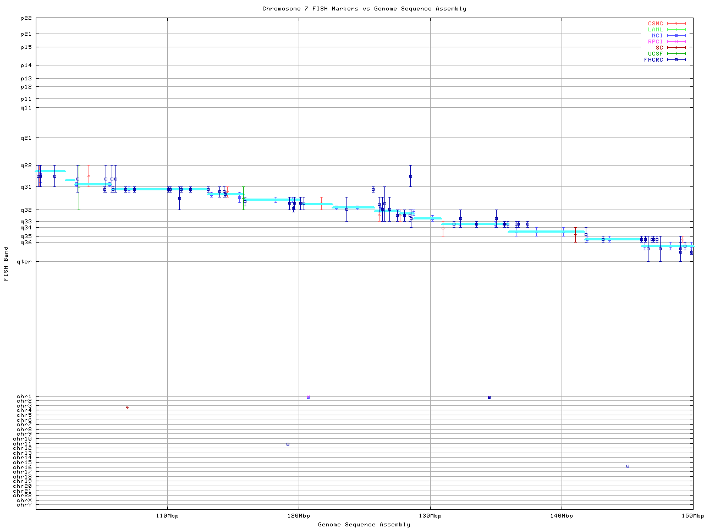Click the chrY label on the y-axis
This screenshot has width=704, height=528.
(x=24, y=504)
